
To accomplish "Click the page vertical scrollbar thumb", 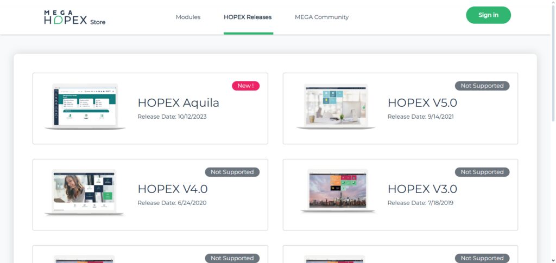I will click(x=553, y=63).
